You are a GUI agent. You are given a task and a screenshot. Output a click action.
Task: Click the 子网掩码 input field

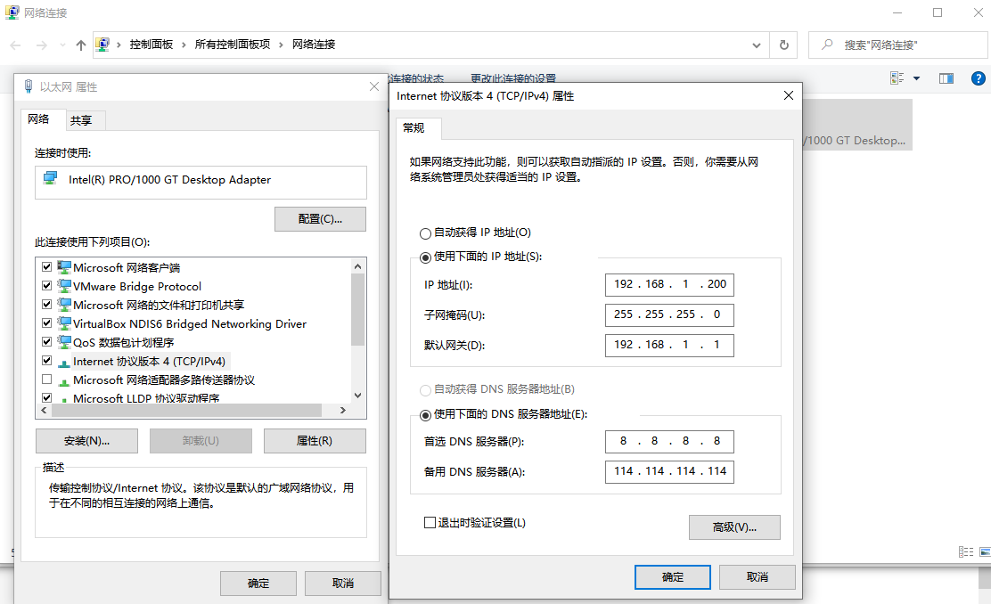[x=669, y=314]
